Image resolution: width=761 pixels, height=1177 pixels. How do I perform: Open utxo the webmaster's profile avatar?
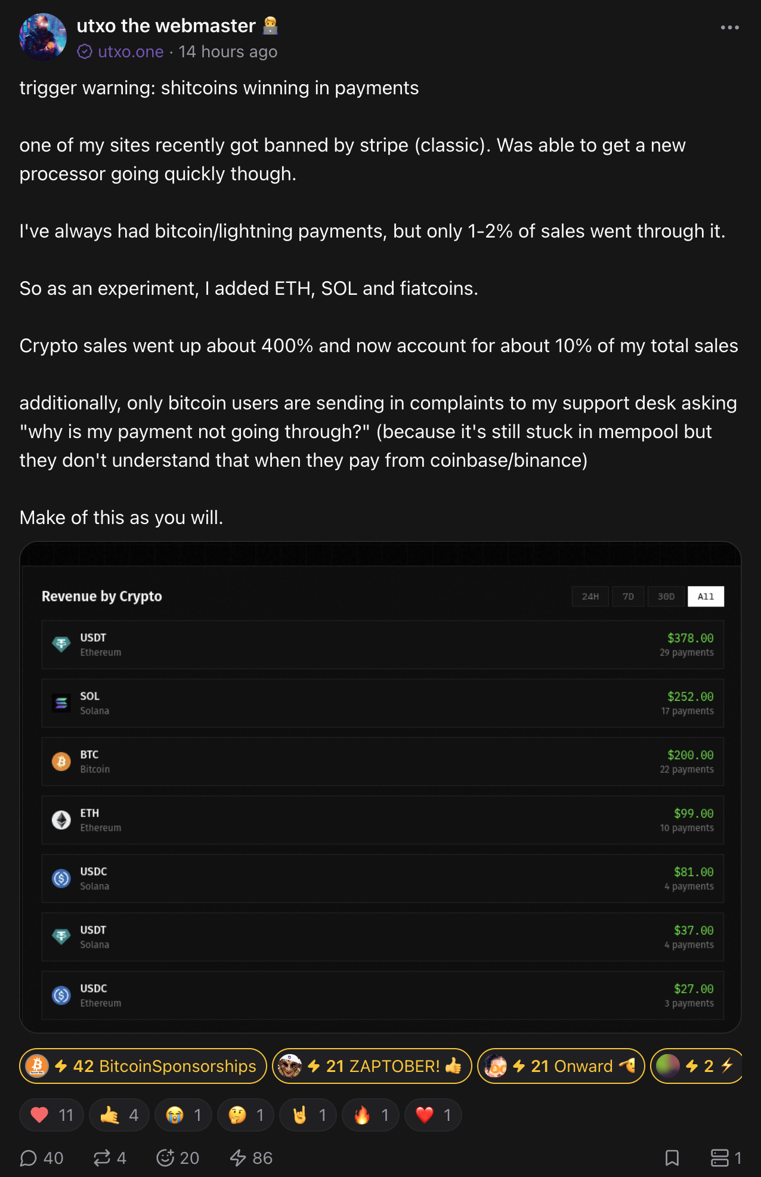(x=43, y=37)
